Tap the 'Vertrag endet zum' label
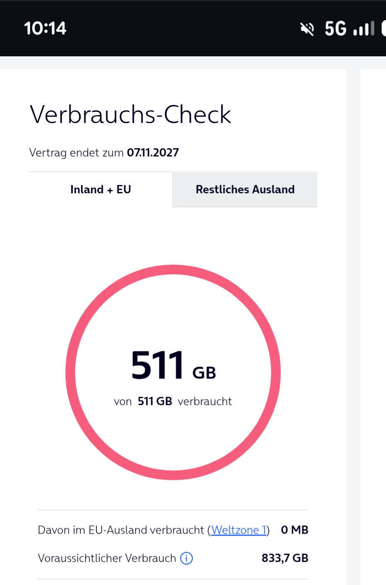386x585 pixels. click(x=77, y=153)
